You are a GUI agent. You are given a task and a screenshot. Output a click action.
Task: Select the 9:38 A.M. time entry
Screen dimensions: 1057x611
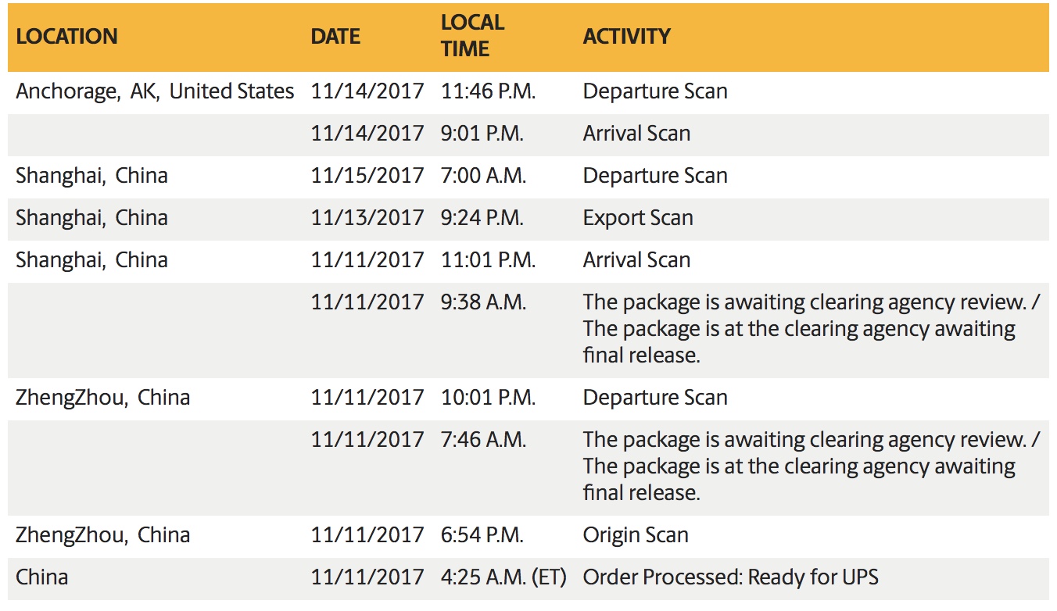(x=483, y=302)
